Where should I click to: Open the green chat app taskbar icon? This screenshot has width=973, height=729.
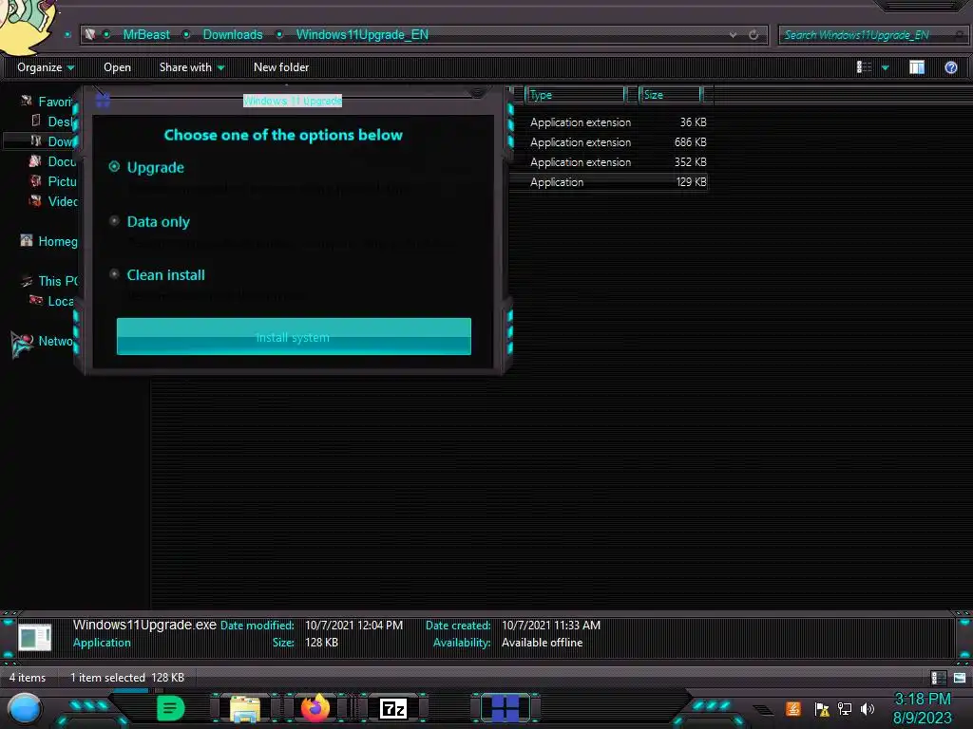click(170, 708)
